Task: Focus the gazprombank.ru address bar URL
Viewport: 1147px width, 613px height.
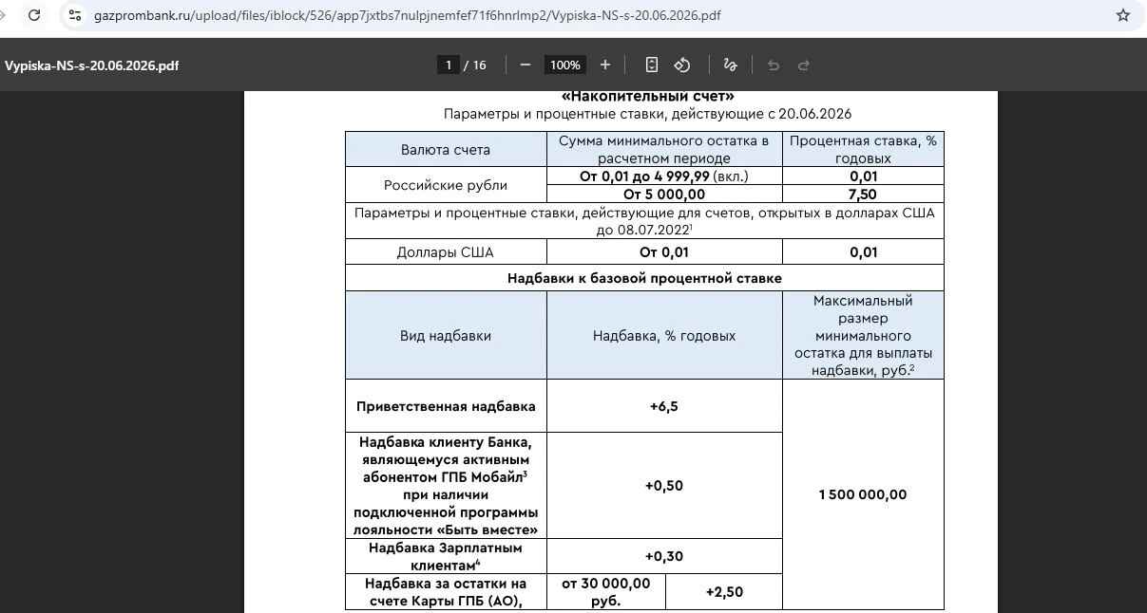Action: click(406, 16)
